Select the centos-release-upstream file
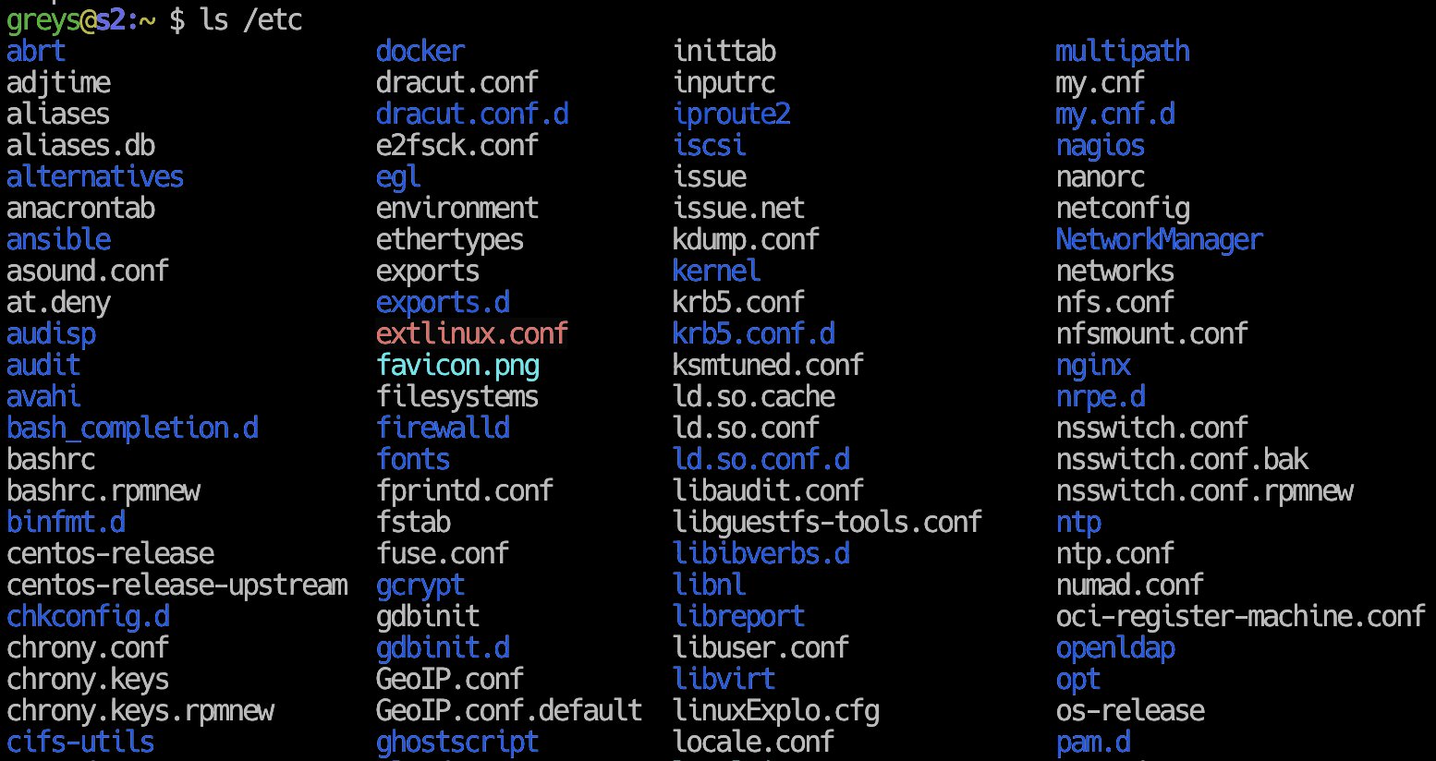 pos(177,586)
